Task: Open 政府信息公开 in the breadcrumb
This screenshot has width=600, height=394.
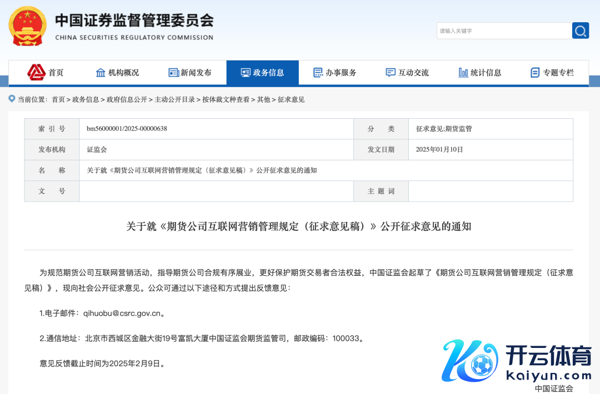Action: [x=127, y=99]
